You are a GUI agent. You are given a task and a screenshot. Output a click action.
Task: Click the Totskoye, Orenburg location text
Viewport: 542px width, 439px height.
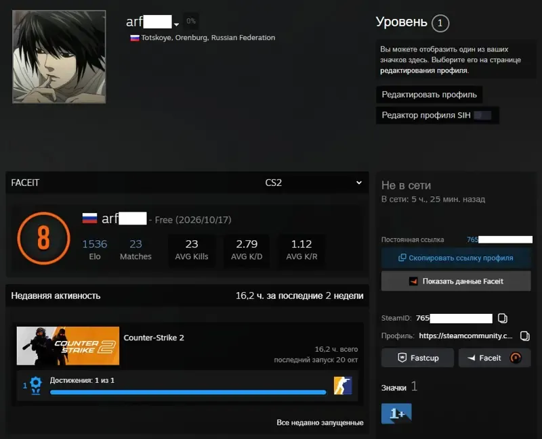208,38
